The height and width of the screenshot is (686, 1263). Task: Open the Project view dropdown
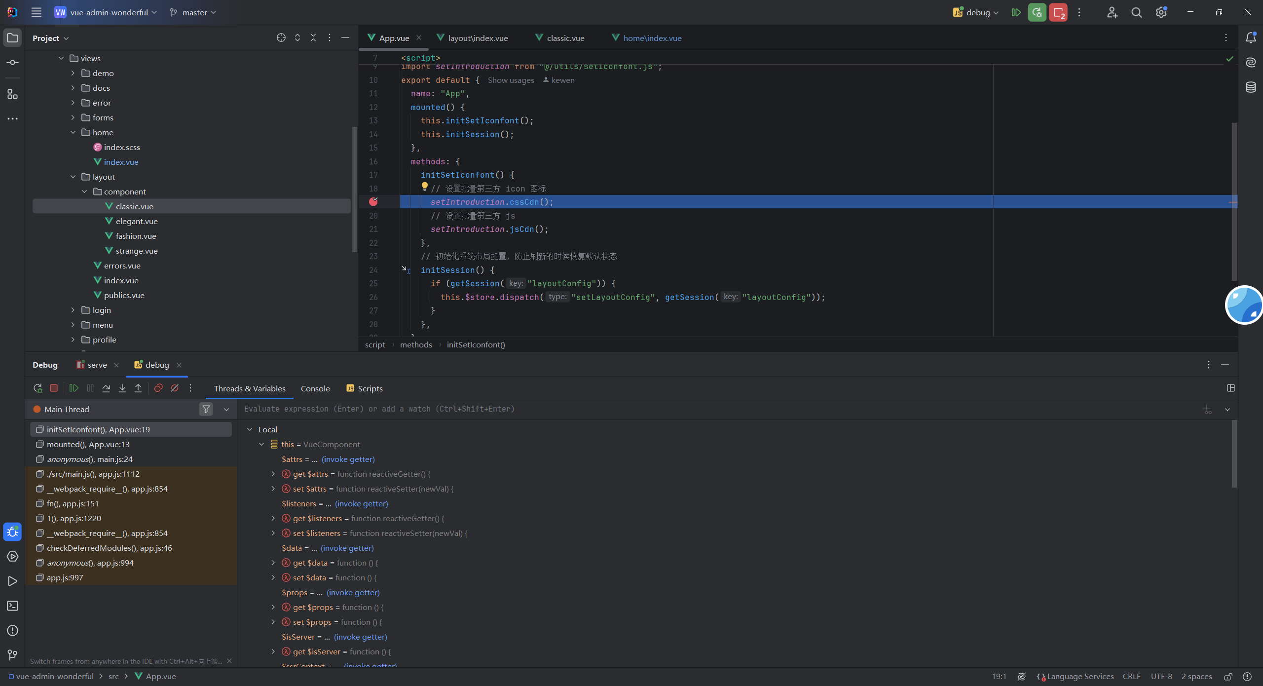pyautogui.click(x=51, y=38)
